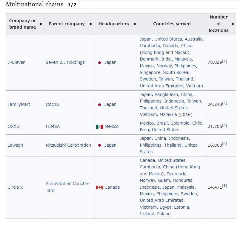240x225 pixels.
Task: Click the Canada flag icon in Circle K row
Action: [x=99, y=187]
